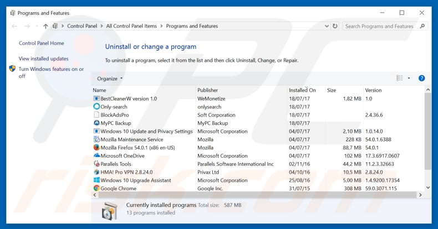The height and width of the screenshot is (229, 438).
Task: Expand the view options dropdown arrow
Action: (x=409, y=79)
